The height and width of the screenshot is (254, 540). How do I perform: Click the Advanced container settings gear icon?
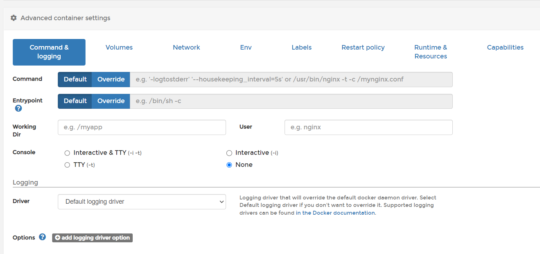pos(13,18)
